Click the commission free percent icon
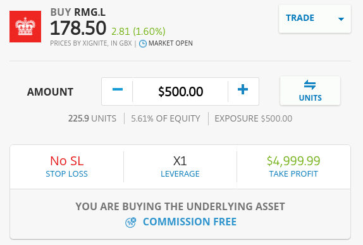The image size is (363, 245). 130,222
